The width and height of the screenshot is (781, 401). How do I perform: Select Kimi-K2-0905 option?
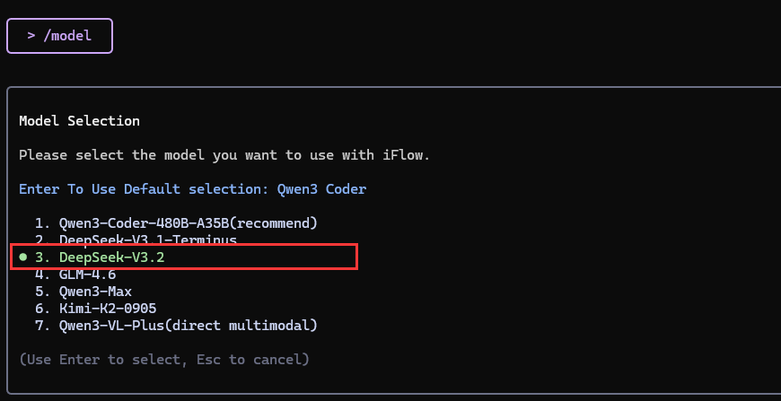[x=108, y=308]
